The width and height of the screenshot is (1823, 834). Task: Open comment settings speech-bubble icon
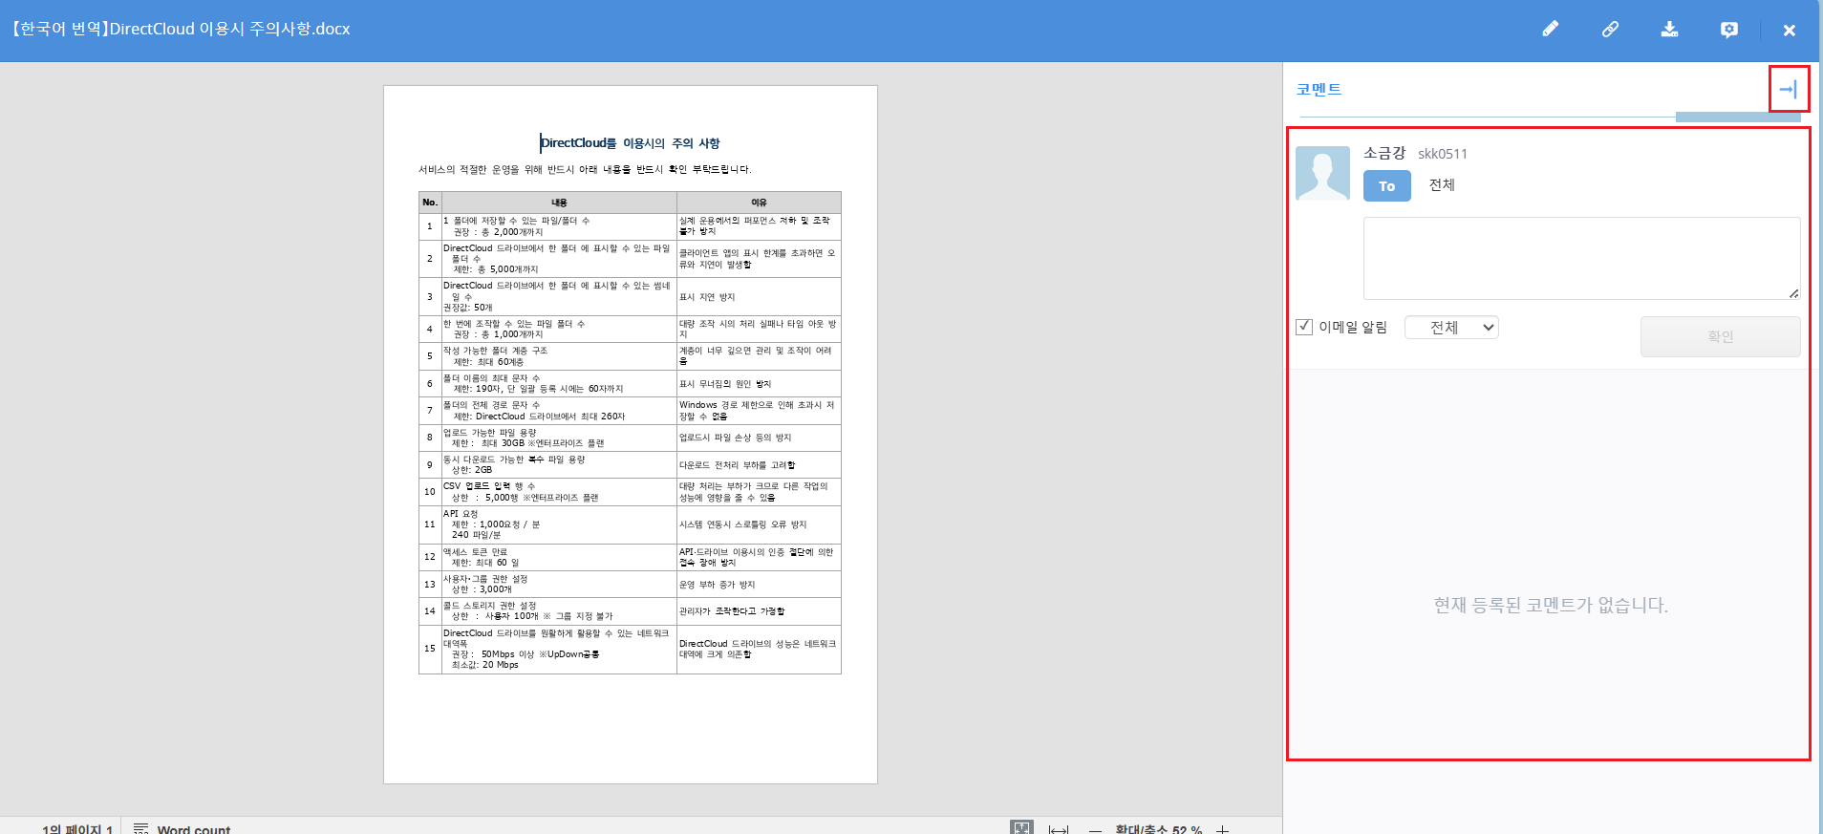pyautogui.click(x=1728, y=30)
